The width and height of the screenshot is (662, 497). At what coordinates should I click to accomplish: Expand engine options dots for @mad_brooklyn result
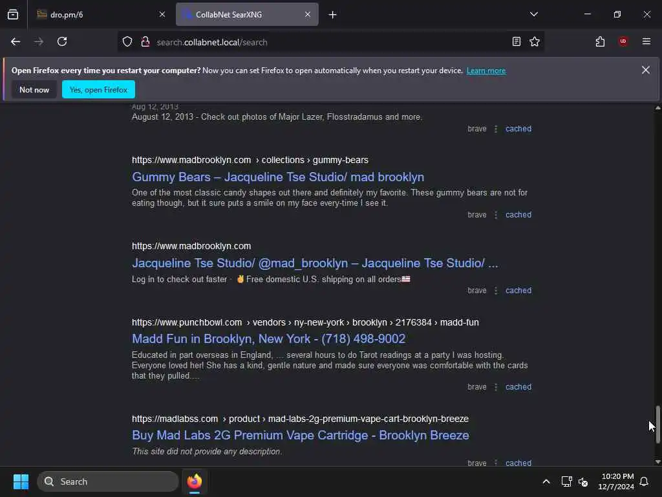tap(496, 291)
